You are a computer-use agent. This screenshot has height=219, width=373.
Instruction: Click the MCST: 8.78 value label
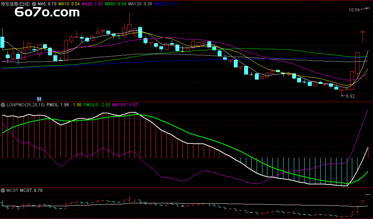32,190
